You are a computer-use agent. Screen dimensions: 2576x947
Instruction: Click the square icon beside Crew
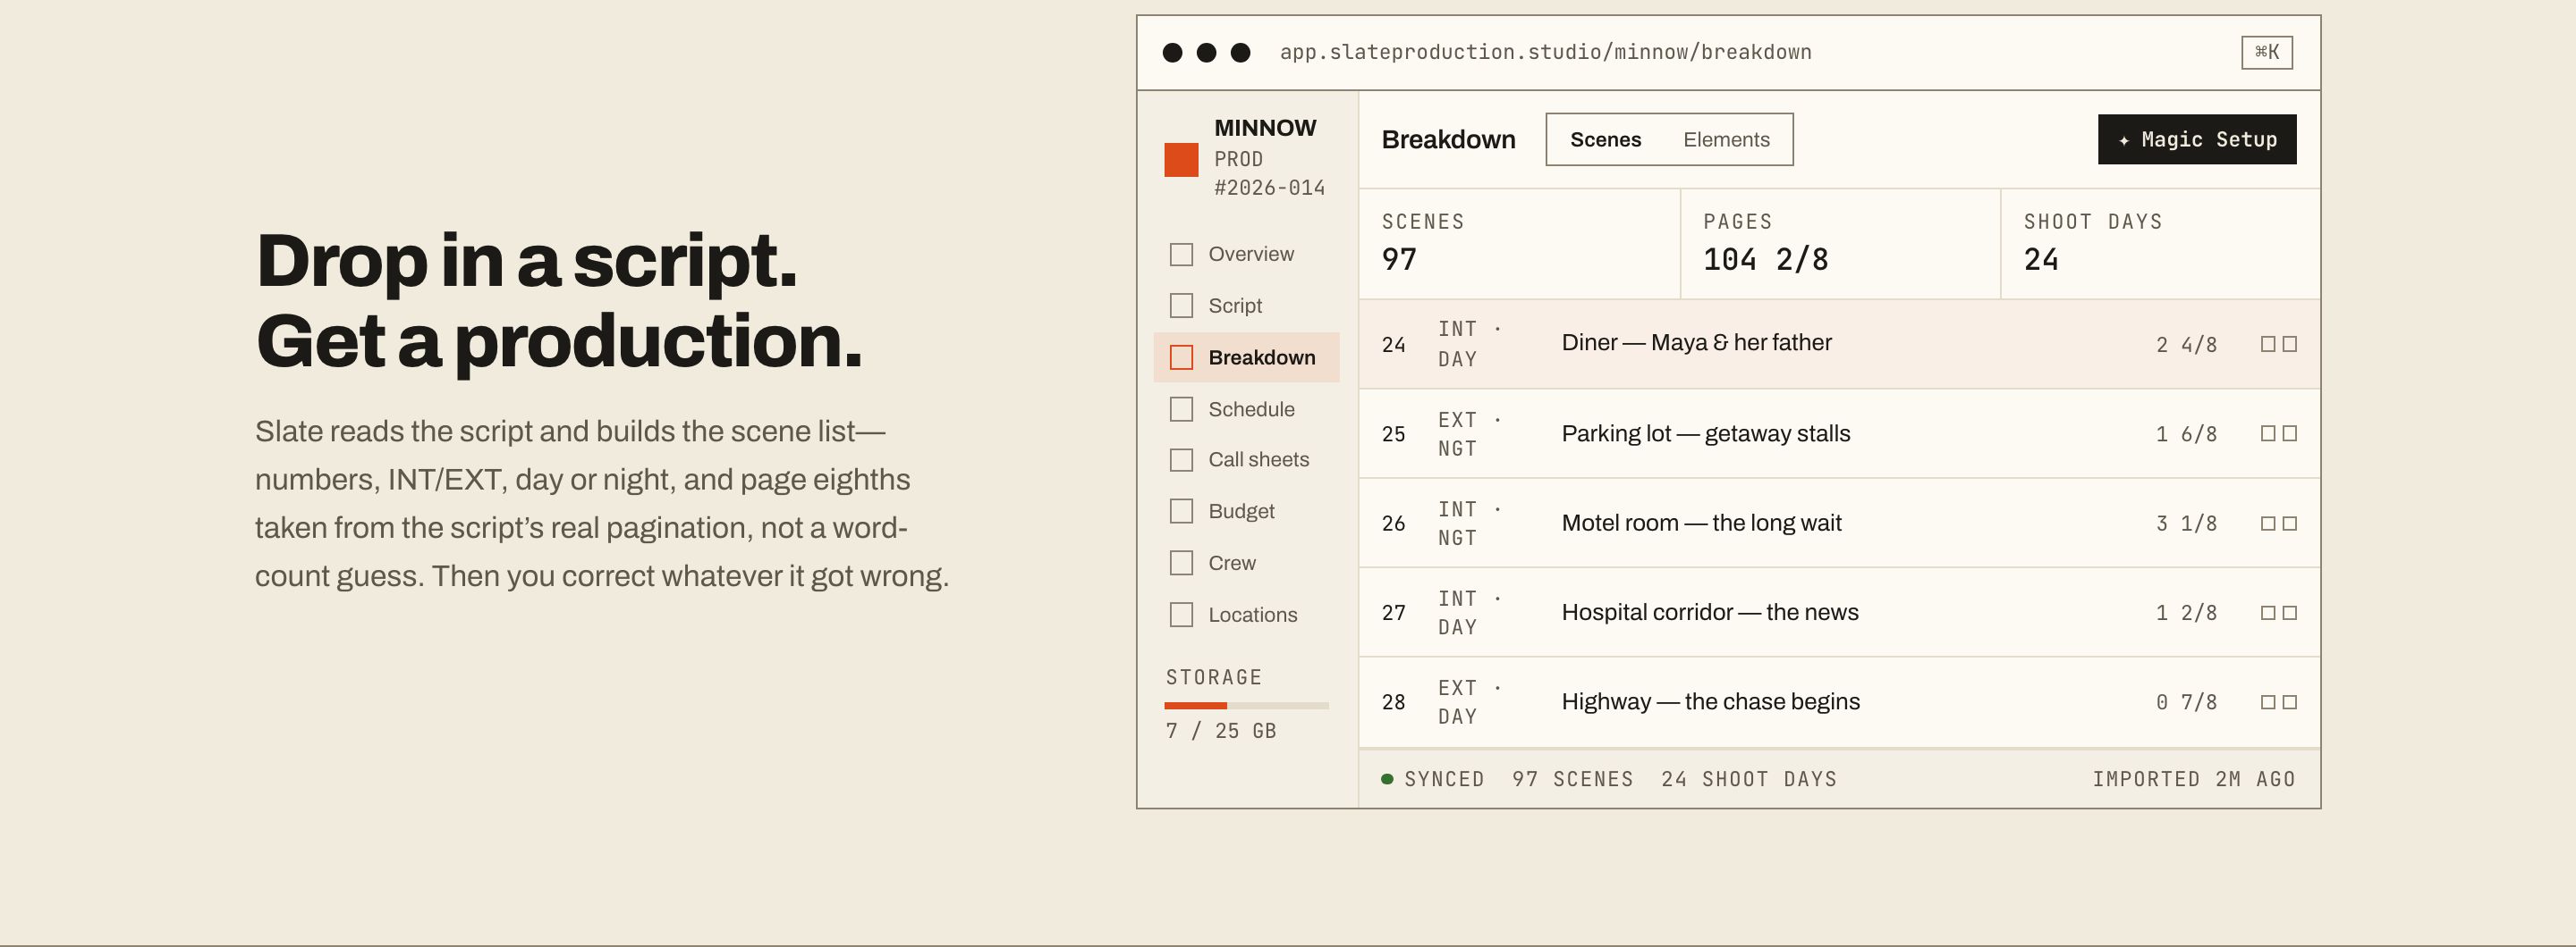(1181, 564)
